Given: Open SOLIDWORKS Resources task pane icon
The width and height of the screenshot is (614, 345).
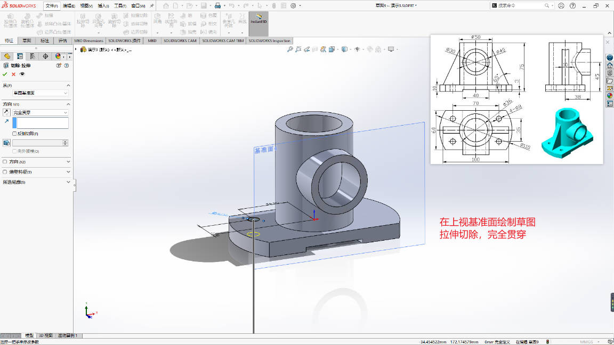Looking at the screenshot, I should click(x=610, y=65).
